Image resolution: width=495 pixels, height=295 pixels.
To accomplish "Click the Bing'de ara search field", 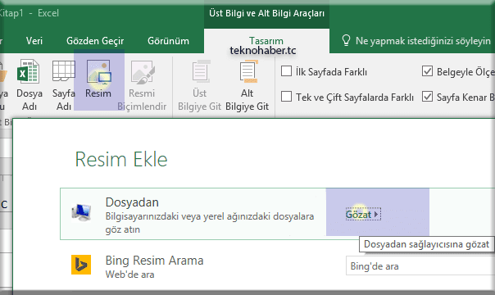I will click(420, 266).
